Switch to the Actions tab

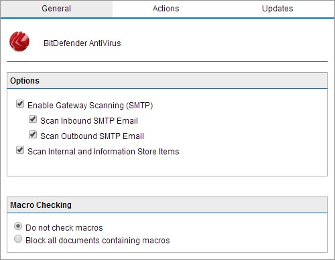166,9
